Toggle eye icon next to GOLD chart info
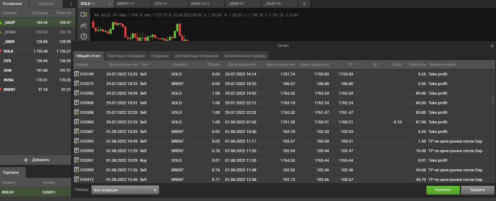 [x=96, y=15]
